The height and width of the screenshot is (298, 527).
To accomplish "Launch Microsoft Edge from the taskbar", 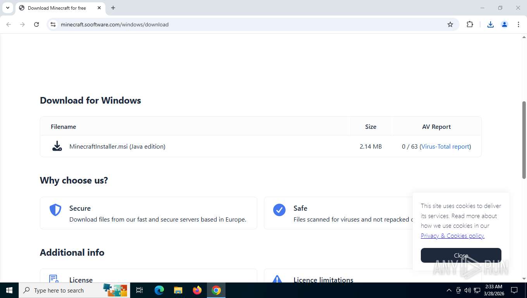I will tap(159, 290).
